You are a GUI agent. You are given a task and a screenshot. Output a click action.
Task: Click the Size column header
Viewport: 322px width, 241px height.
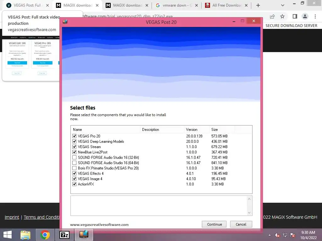point(222,130)
